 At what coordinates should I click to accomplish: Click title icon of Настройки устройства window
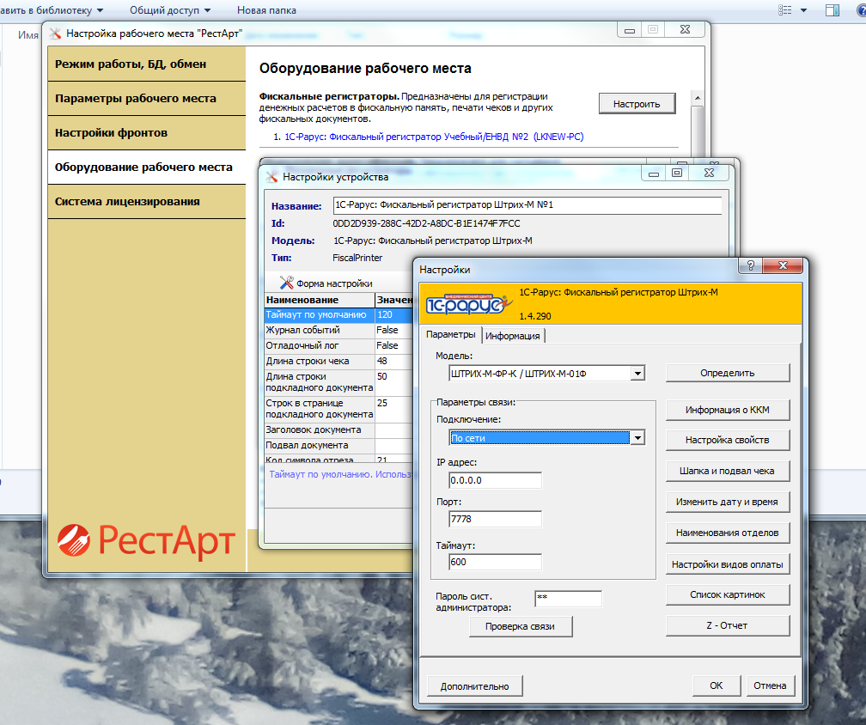(271, 177)
